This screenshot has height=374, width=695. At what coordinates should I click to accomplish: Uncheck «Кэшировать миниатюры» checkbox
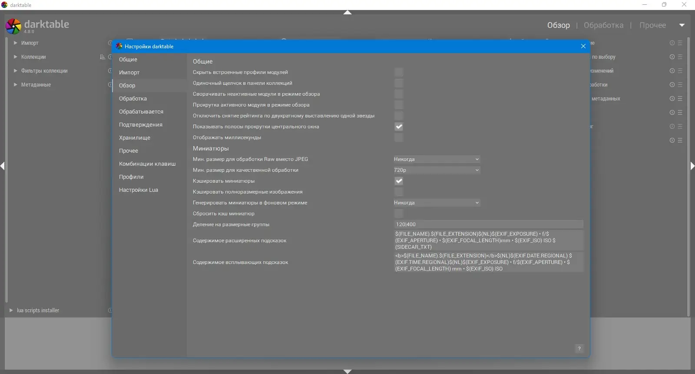click(399, 181)
